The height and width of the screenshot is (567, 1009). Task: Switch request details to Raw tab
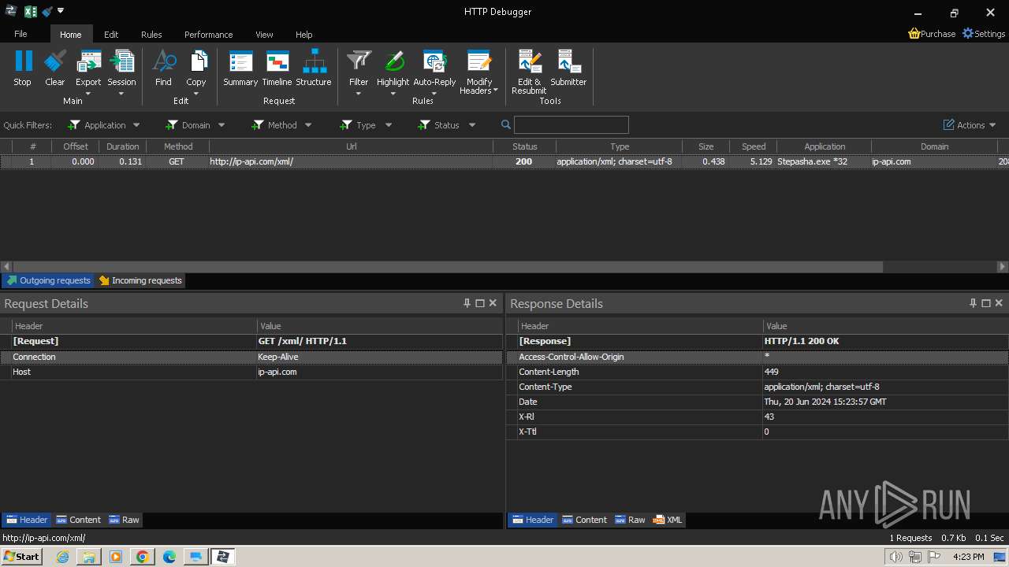point(124,520)
